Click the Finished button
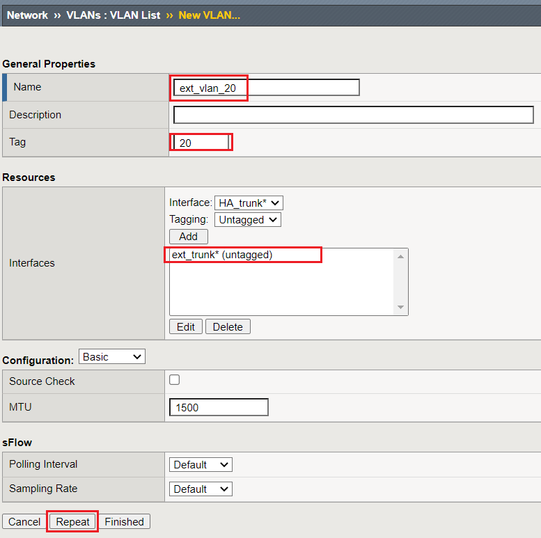This screenshot has width=541, height=538. [124, 521]
